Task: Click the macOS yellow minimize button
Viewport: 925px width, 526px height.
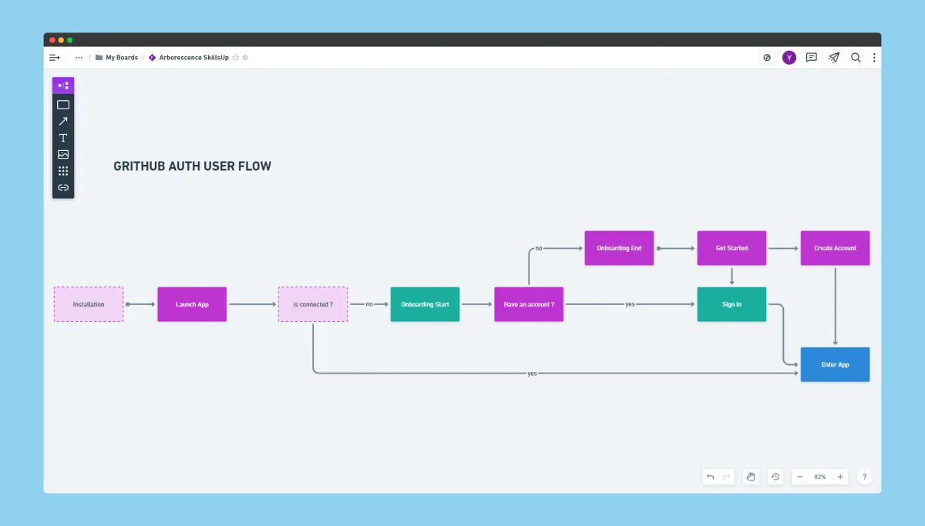Action: tap(61, 39)
